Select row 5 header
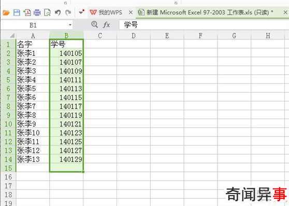The height and width of the screenshot is (206, 289). (x=8, y=80)
